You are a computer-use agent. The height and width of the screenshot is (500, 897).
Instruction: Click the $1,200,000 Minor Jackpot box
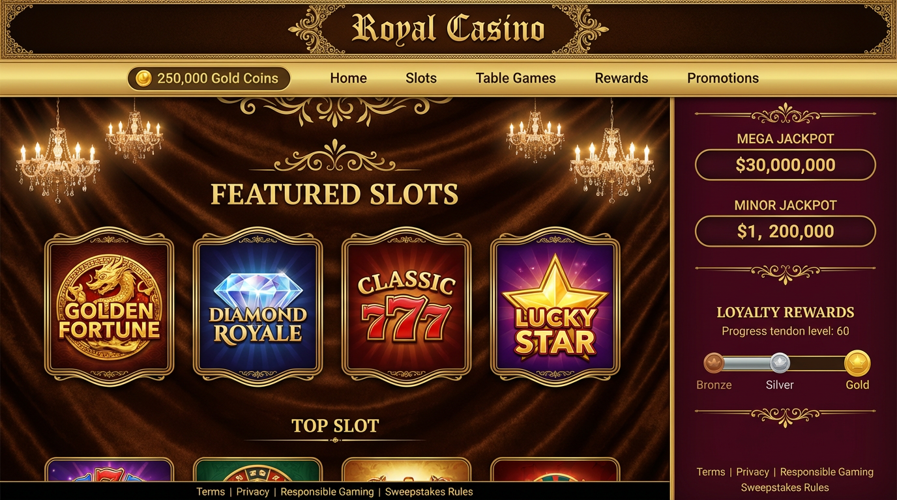coord(786,231)
